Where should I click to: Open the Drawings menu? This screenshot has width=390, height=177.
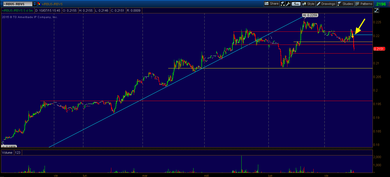click(328, 4)
